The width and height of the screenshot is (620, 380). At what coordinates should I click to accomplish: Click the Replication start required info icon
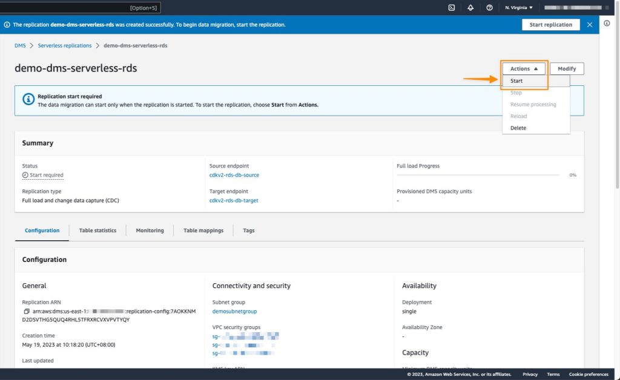[28, 99]
